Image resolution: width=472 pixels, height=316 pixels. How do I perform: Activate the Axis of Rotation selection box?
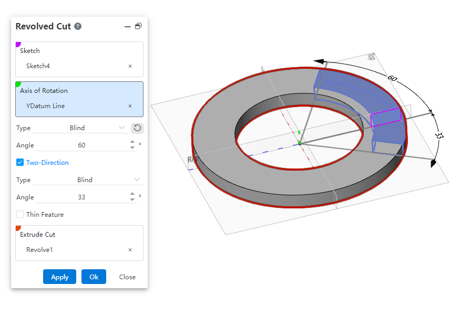point(79,99)
